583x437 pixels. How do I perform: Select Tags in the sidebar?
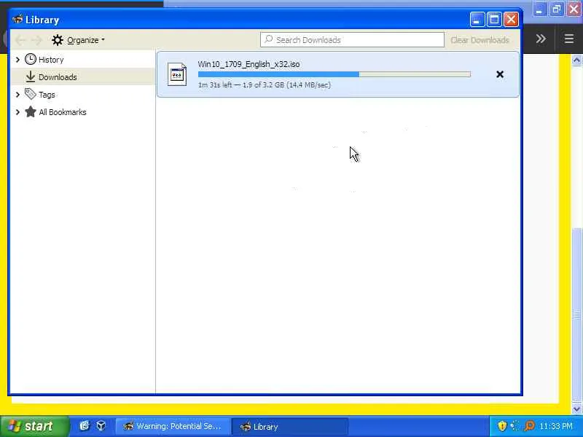coord(47,95)
